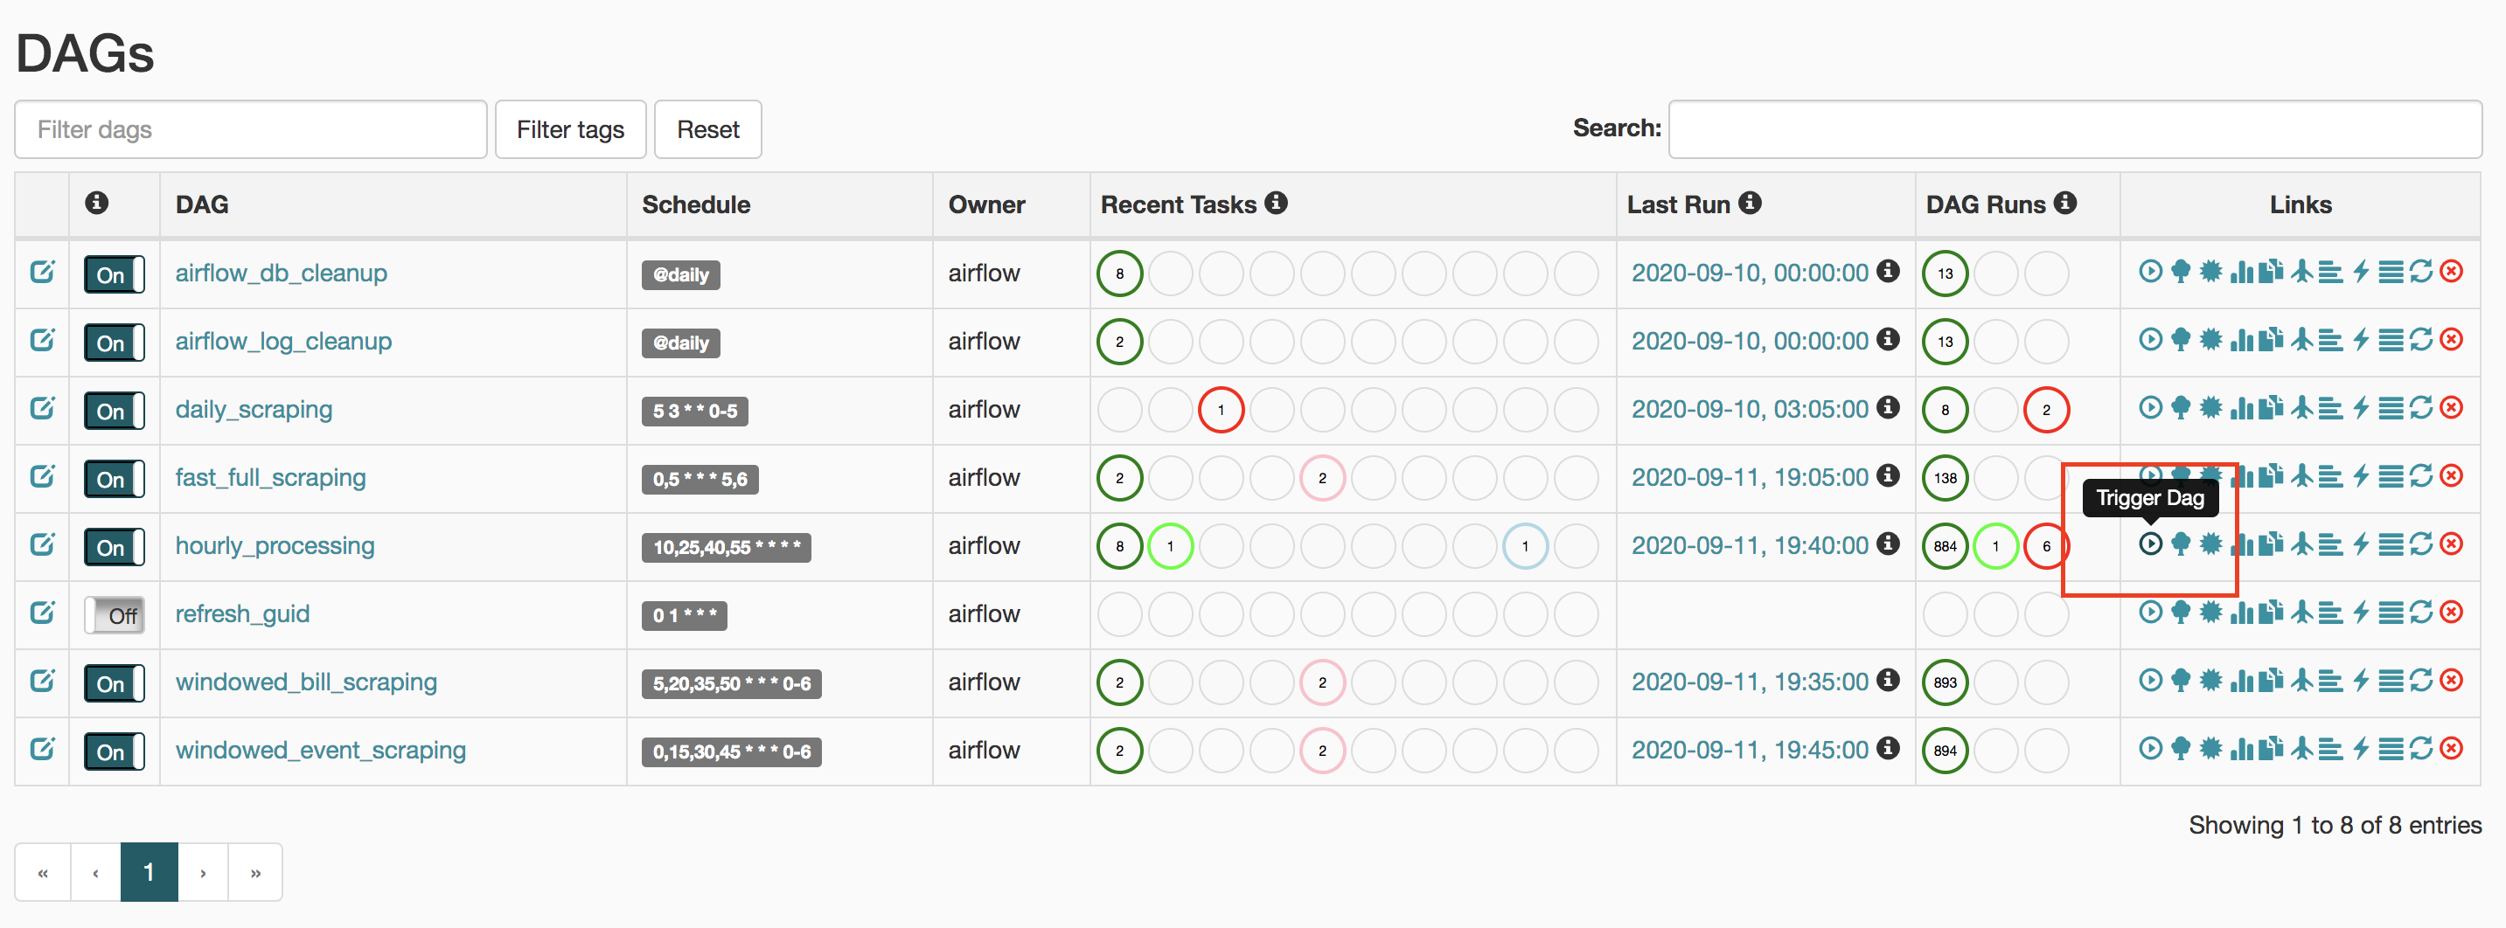Click the @daily schedule of airflow_log_cleanup
Screen dimensions: 2506x928
tap(681, 343)
